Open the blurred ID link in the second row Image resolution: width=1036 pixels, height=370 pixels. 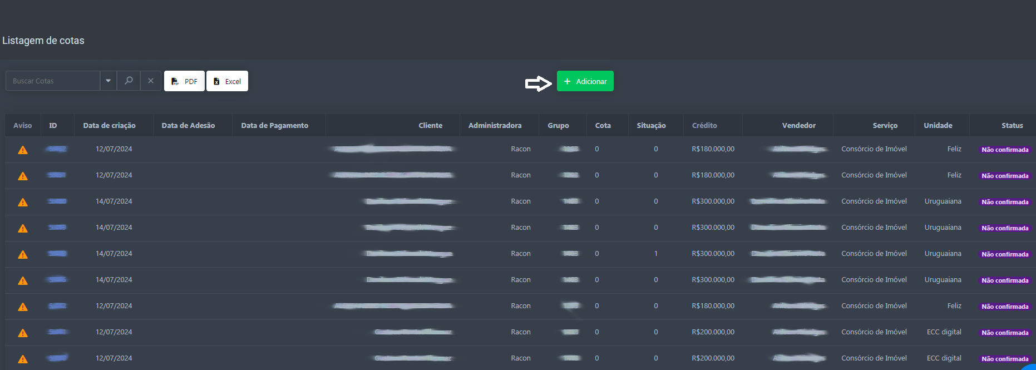pyautogui.click(x=57, y=175)
